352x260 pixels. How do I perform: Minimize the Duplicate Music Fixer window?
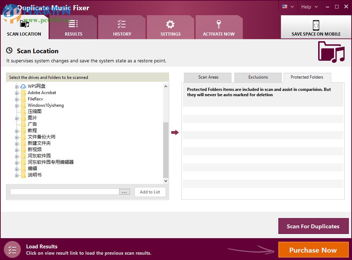coord(328,7)
